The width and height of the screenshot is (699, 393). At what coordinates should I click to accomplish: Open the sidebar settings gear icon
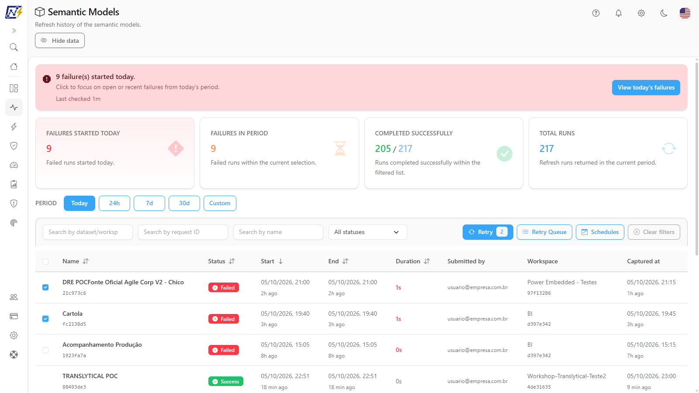click(14, 335)
